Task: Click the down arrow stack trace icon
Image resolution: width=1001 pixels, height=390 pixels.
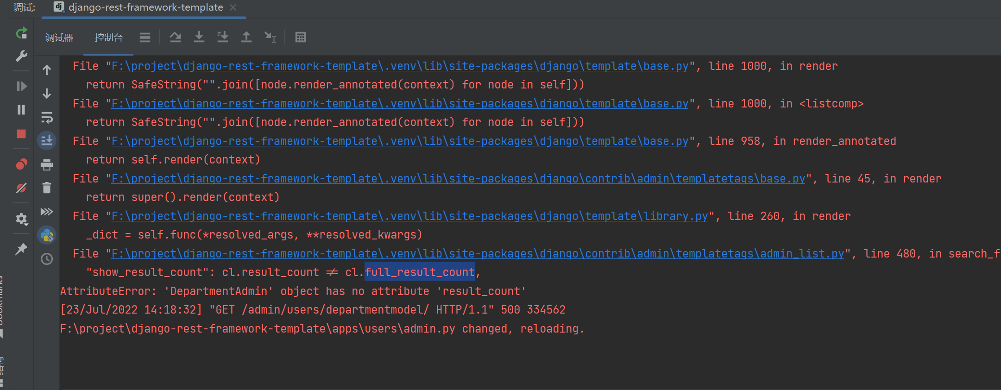Action: point(47,94)
